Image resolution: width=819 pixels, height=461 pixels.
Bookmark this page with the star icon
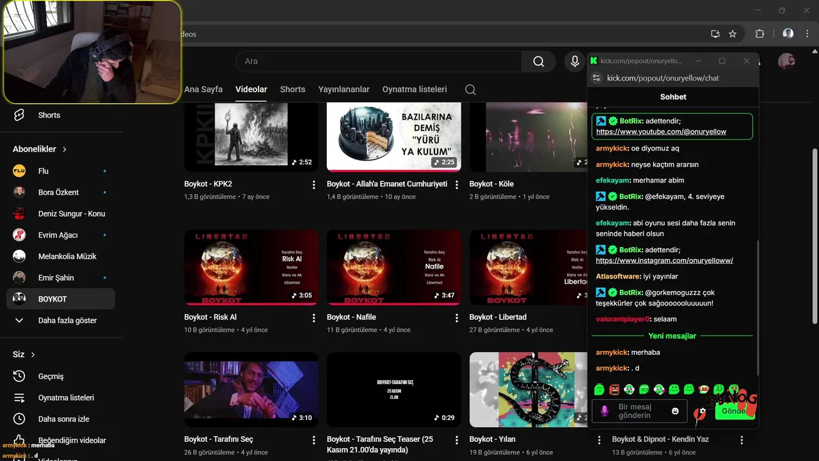(x=733, y=34)
